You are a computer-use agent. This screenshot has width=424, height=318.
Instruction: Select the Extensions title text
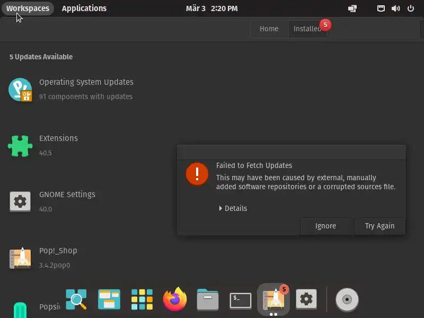point(58,138)
